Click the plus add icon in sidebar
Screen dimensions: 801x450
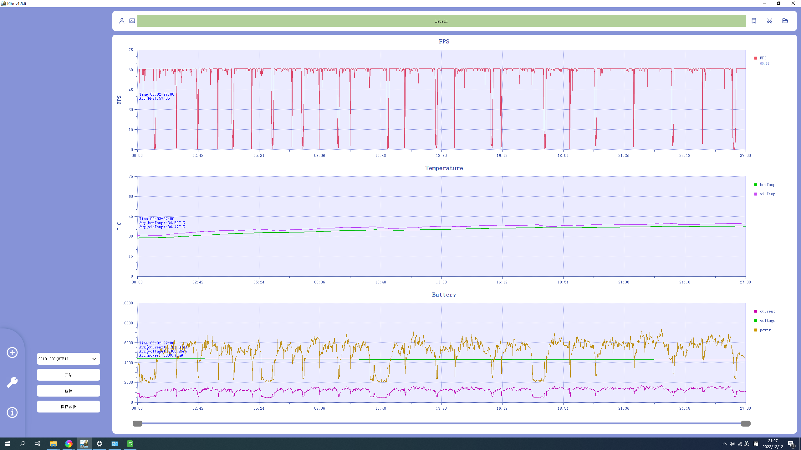12,352
